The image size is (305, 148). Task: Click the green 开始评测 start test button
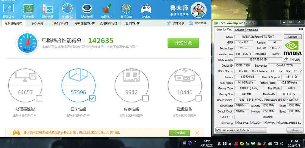183,43
